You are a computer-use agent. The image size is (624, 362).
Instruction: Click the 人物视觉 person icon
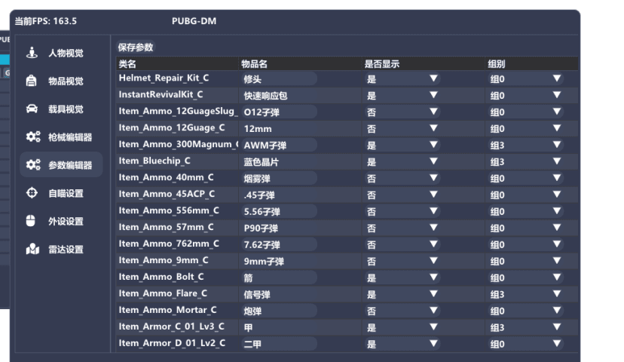[x=32, y=53]
